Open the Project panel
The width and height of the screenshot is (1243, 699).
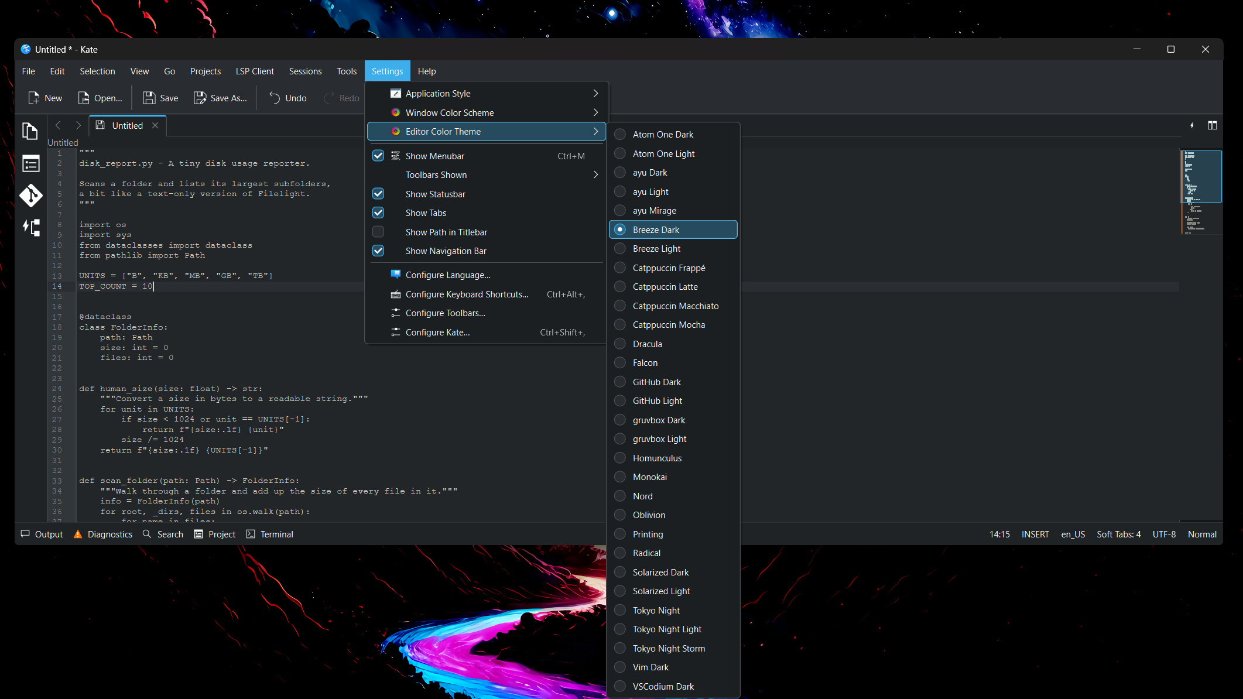click(x=214, y=534)
